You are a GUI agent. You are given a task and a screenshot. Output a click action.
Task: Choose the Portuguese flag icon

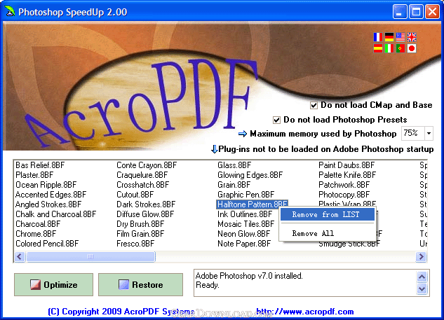point(401,48)
